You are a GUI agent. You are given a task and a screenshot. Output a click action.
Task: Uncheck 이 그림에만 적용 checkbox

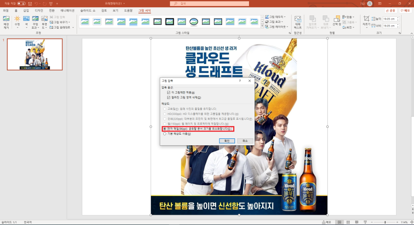click(x=168, y=93)
